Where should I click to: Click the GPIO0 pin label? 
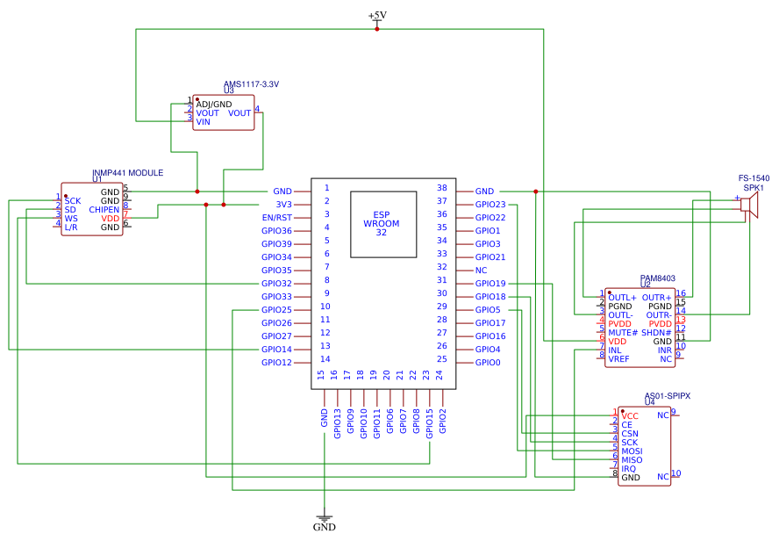[x=488, y=363]
